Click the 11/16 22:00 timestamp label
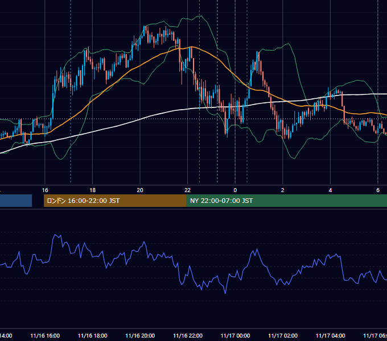387x341 pixels. click(x=188, y=335)
